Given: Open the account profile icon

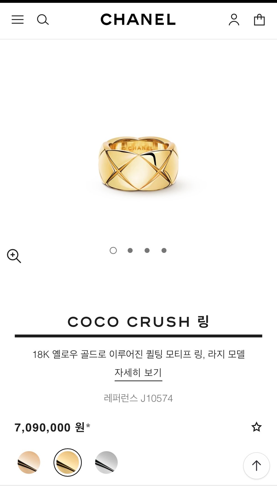Looking at the screenshot, I should [234, 20].
